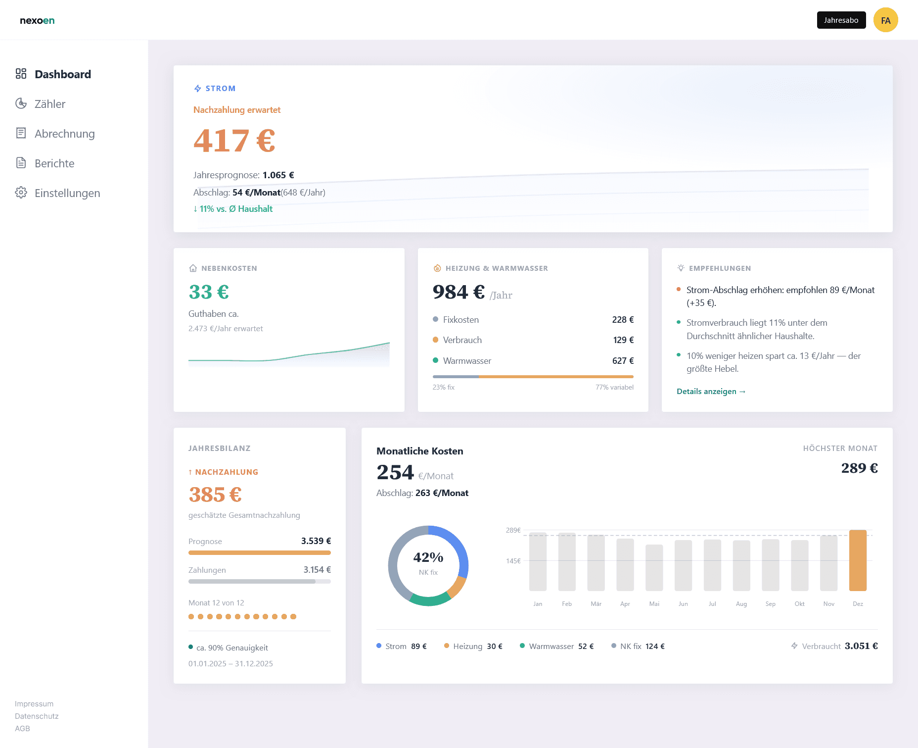The width and height of the screenshot is (918, 748).
Task: Click the Prognose progress bar
Action: click(x=260, y=552)
